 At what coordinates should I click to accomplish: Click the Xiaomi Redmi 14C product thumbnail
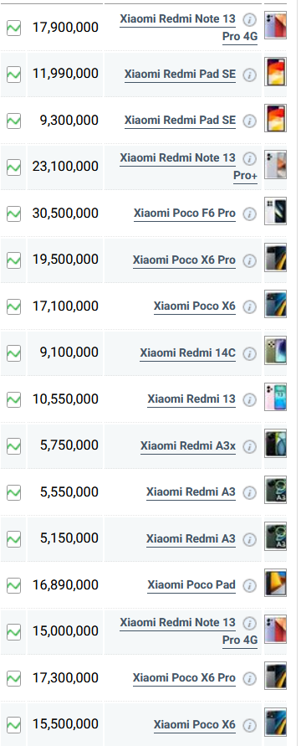(275, 351)
